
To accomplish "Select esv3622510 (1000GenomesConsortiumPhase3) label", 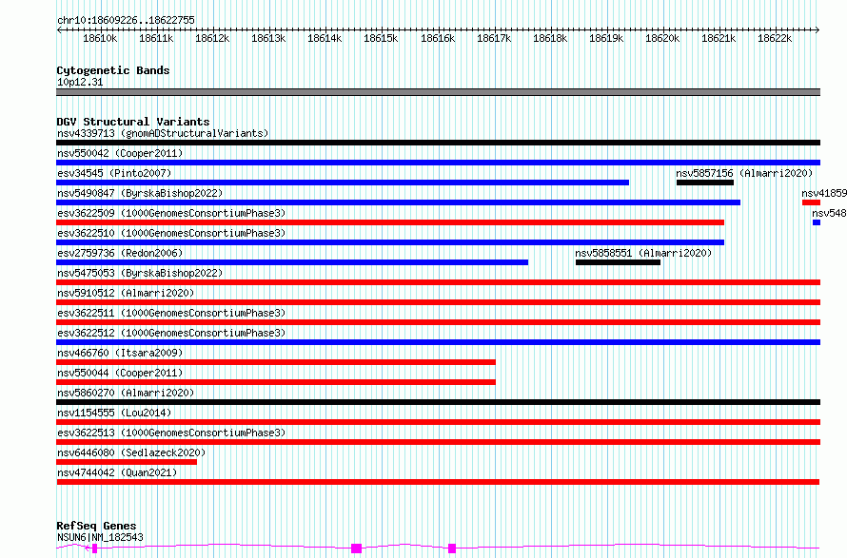I will (171, 233).
